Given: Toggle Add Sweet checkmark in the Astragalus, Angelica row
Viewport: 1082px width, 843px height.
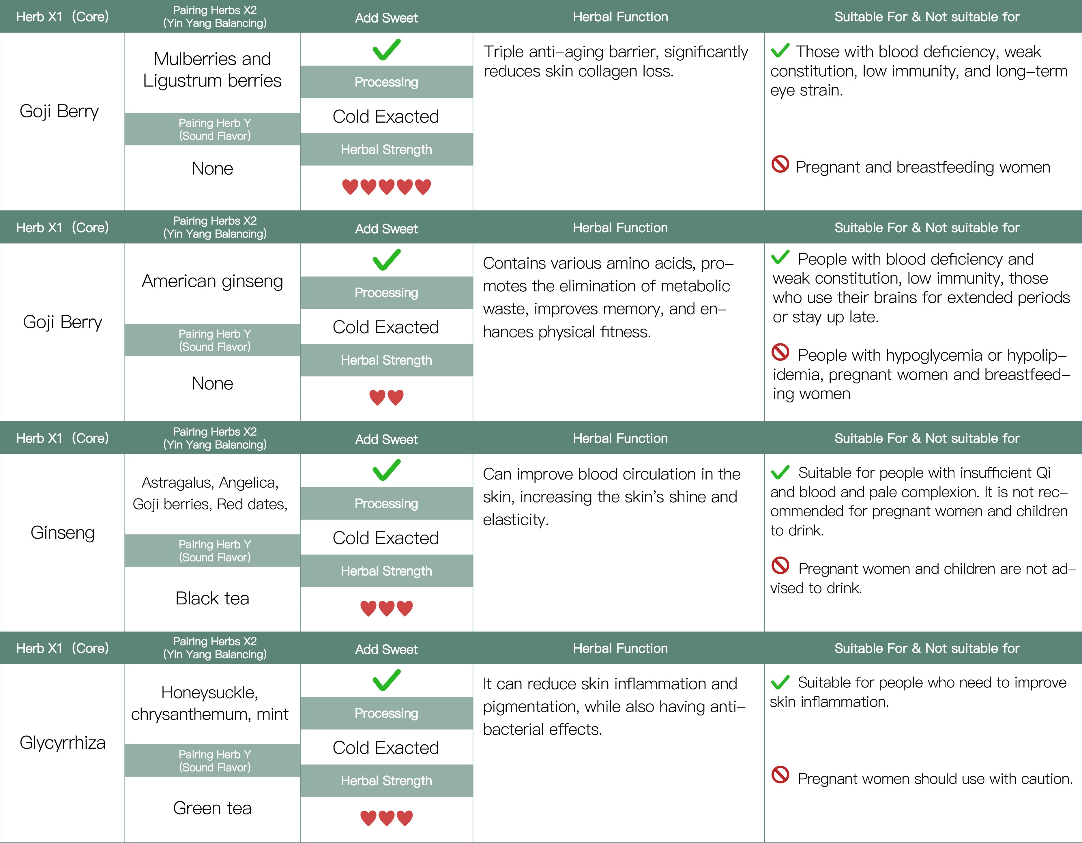Looking at the screenshot, I should tap(386, 470).
